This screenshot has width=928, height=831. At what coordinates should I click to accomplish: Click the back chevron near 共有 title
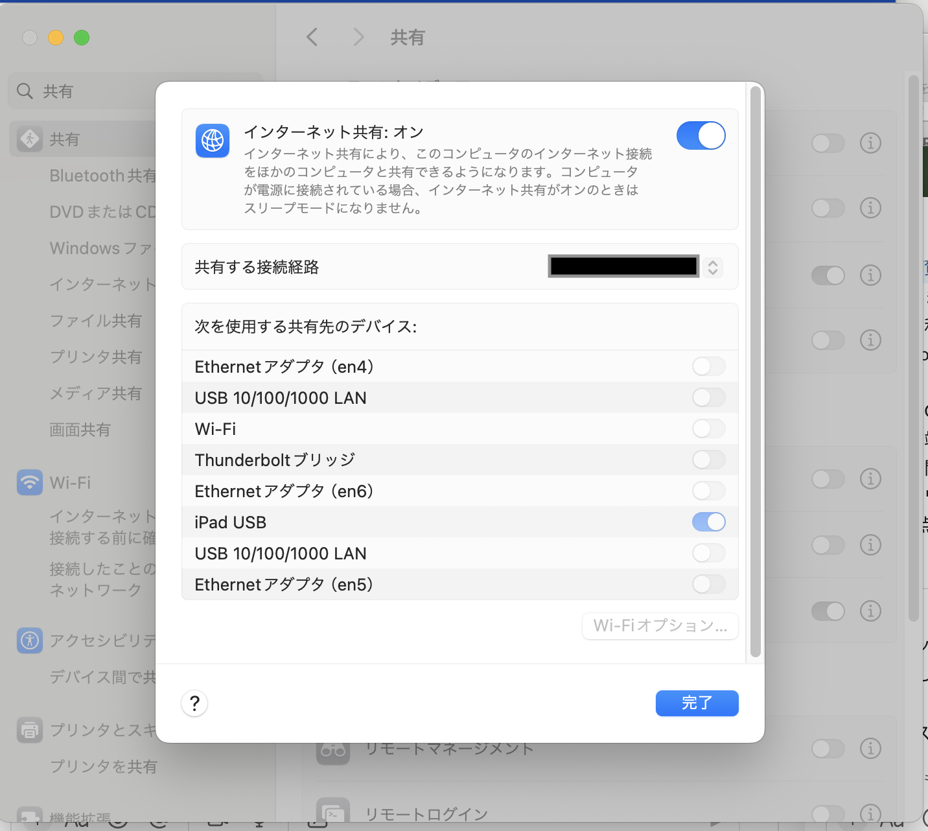click(312, 37)
